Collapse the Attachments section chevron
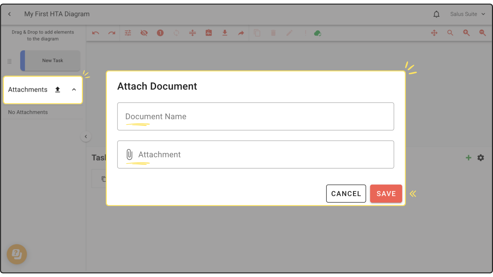 click(74, 90)
